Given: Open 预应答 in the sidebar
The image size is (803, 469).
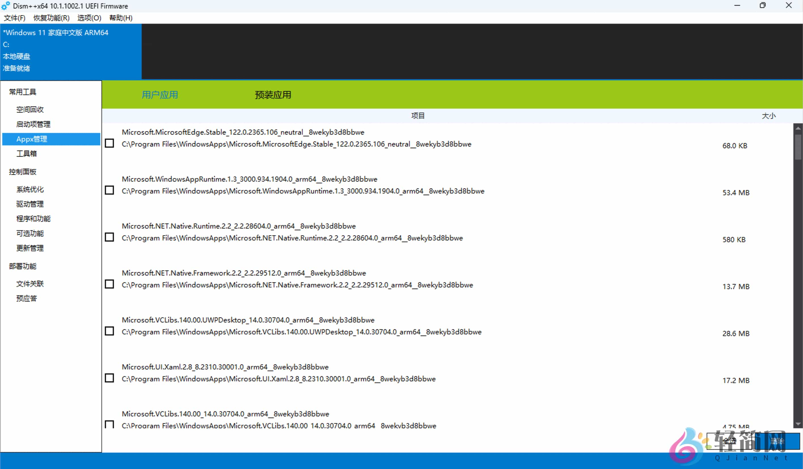Looking at the screenshot, I should [x=26, y=298].
